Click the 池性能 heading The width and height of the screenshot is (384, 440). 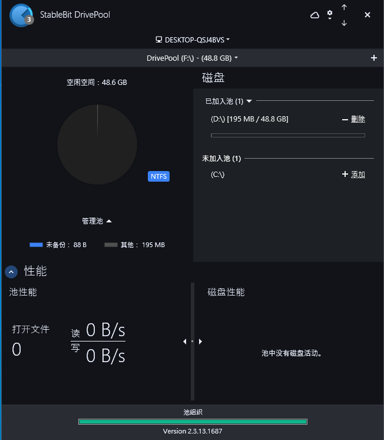23,292
